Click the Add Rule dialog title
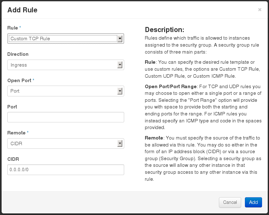Screen dimensions: 269x215 click(22, 10)
